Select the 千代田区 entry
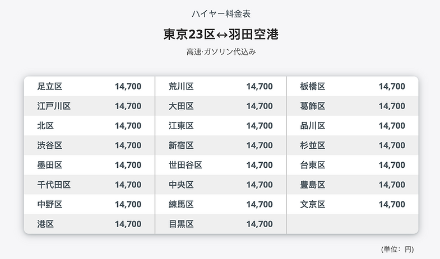 click(54, 185)
